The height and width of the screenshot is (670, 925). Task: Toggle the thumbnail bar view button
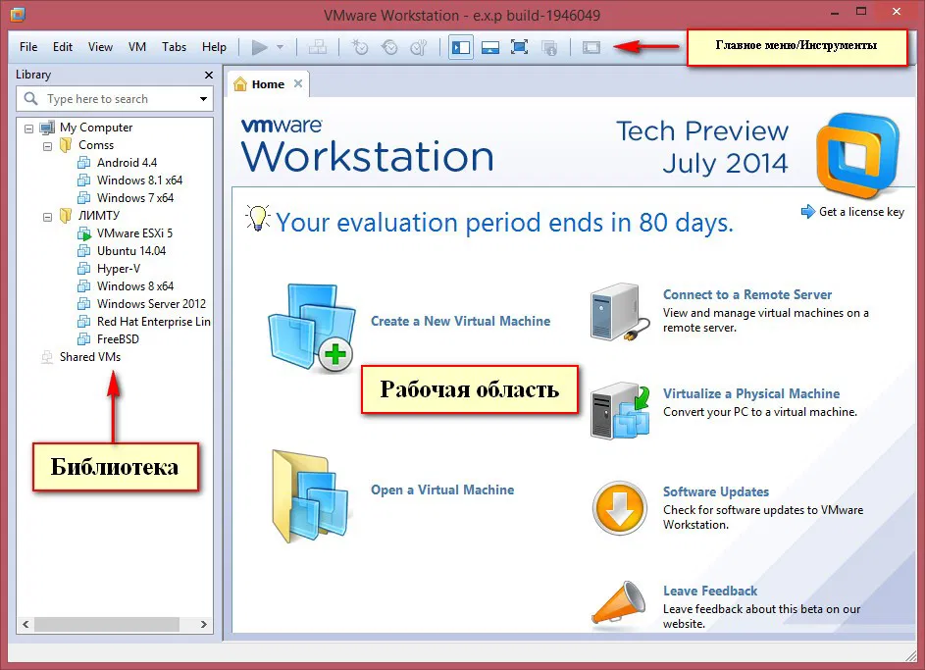pos(489,46)
